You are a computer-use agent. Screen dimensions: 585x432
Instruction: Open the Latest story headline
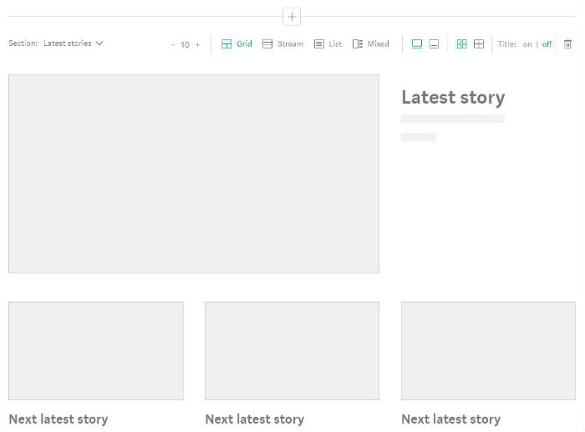(453, 98)
